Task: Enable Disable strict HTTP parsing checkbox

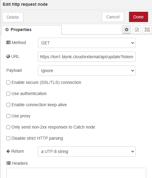Action: pyautogui.click(x=8, y=138)
